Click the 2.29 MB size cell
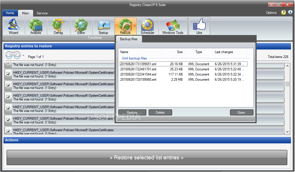 [x=177, y=80]
